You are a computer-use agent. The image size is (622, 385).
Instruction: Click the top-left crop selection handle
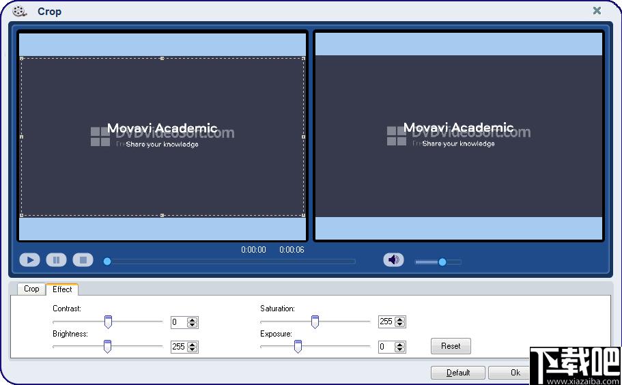pyautogui.click(x=22, y=58)
